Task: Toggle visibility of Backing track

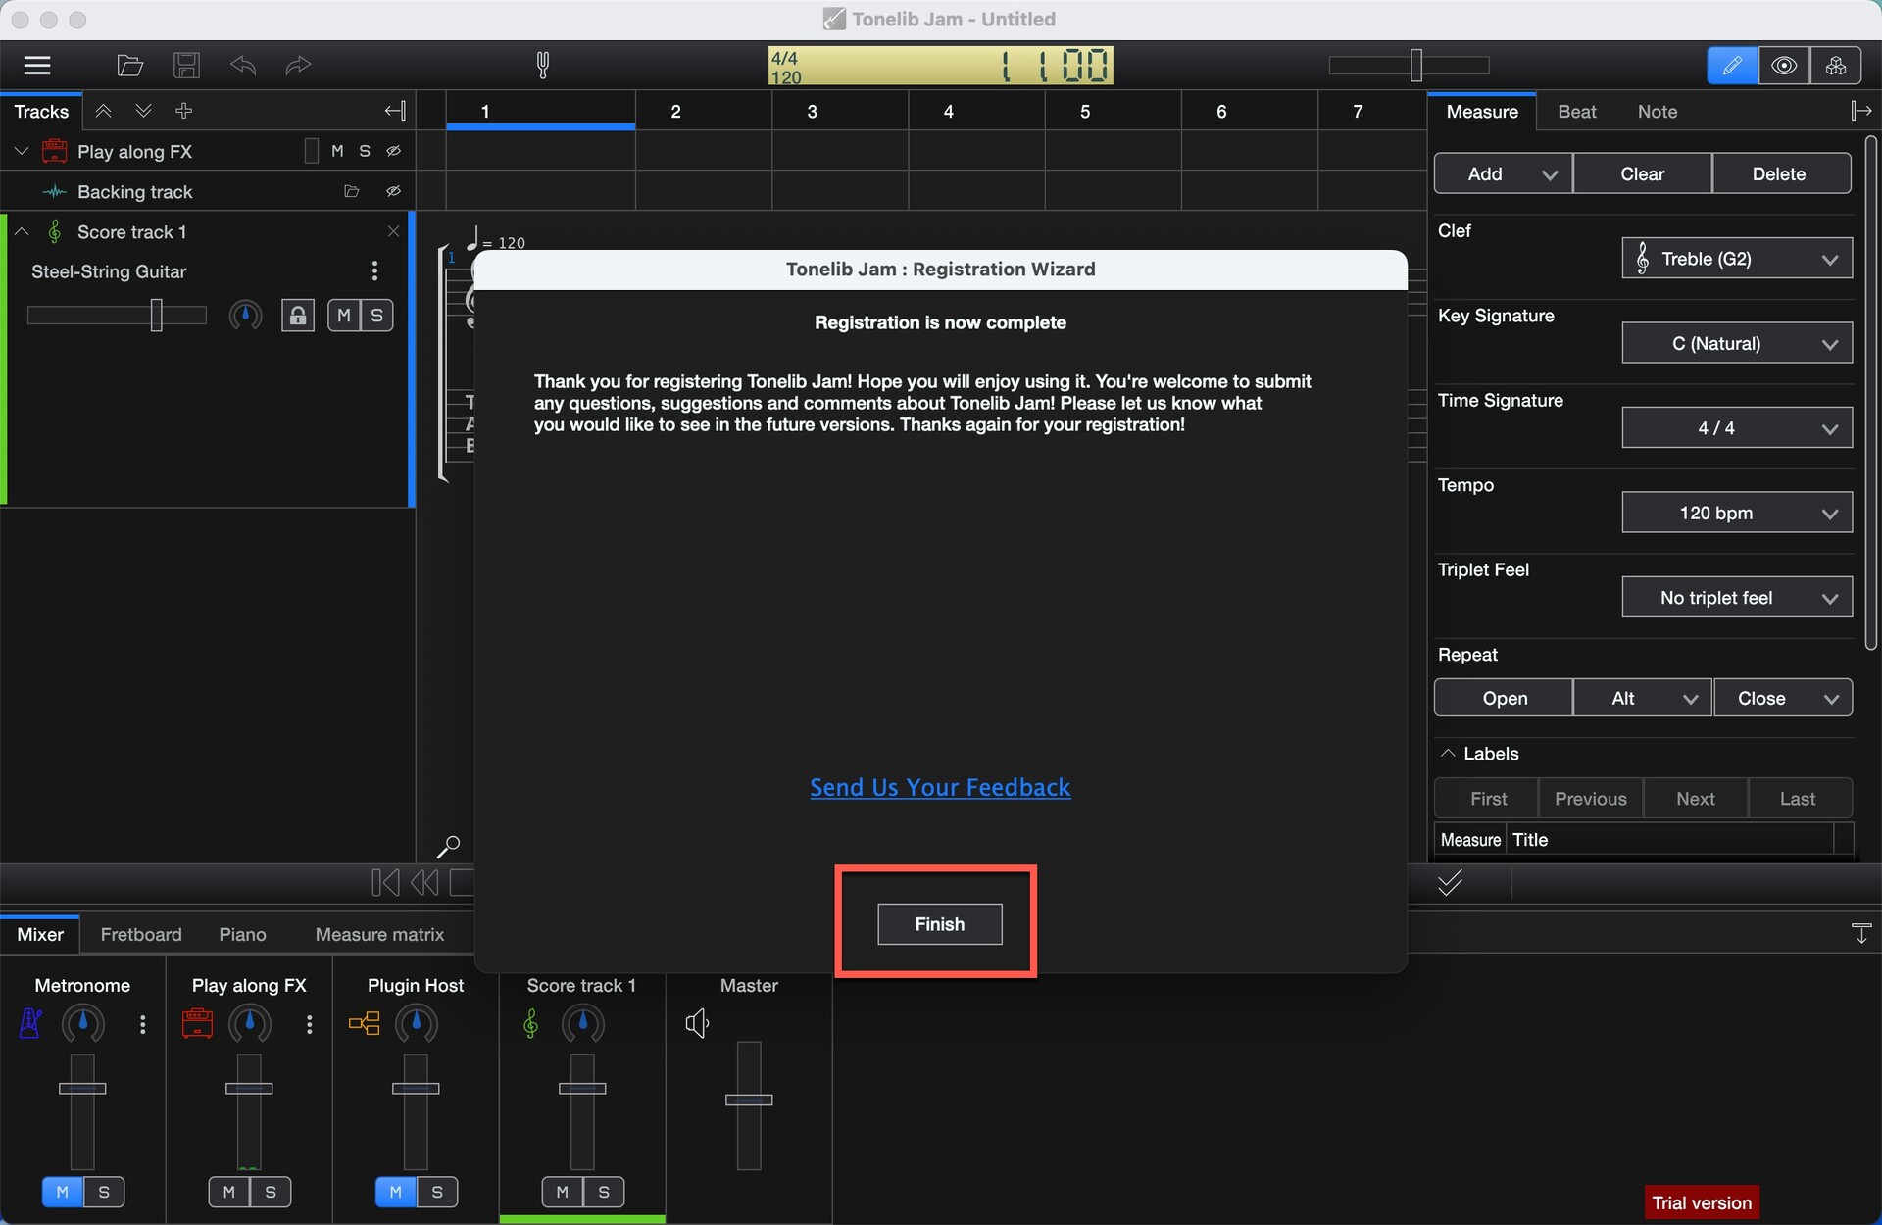Action: click(x=393, y=191)
